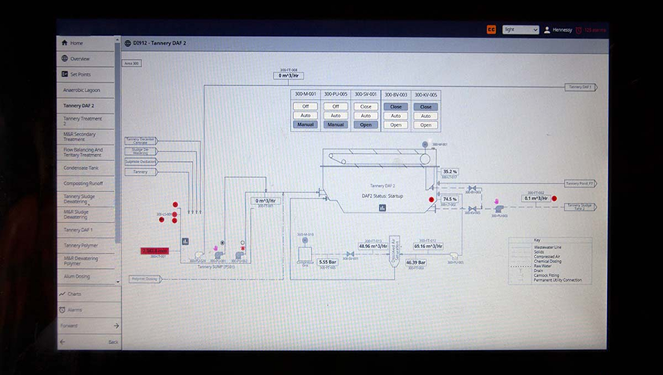Click 74.5 % level reading
The image size is (663, 375).
click(450, 199)
